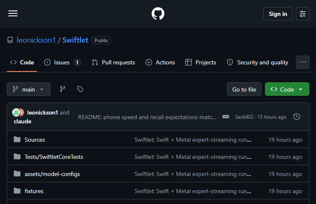Open the Swiftlet repository link
This screenshot has height=204, width=316.
click(75, 40)
